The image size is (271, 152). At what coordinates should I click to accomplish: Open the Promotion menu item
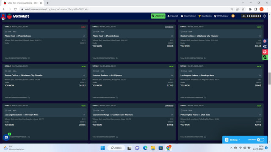(188, 16)
